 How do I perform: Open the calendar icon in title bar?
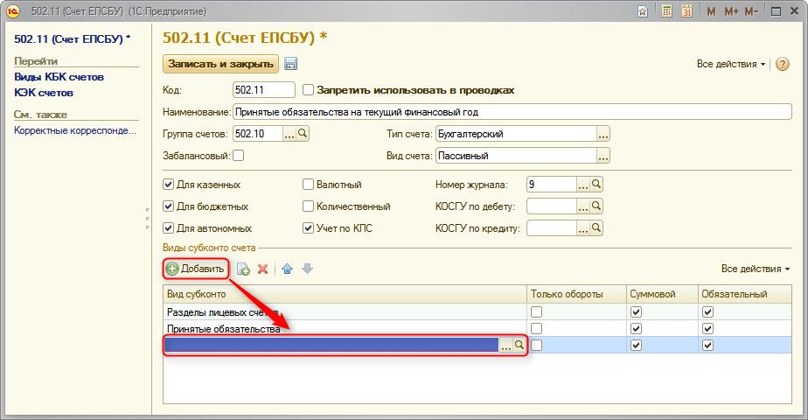pos(686,10)
